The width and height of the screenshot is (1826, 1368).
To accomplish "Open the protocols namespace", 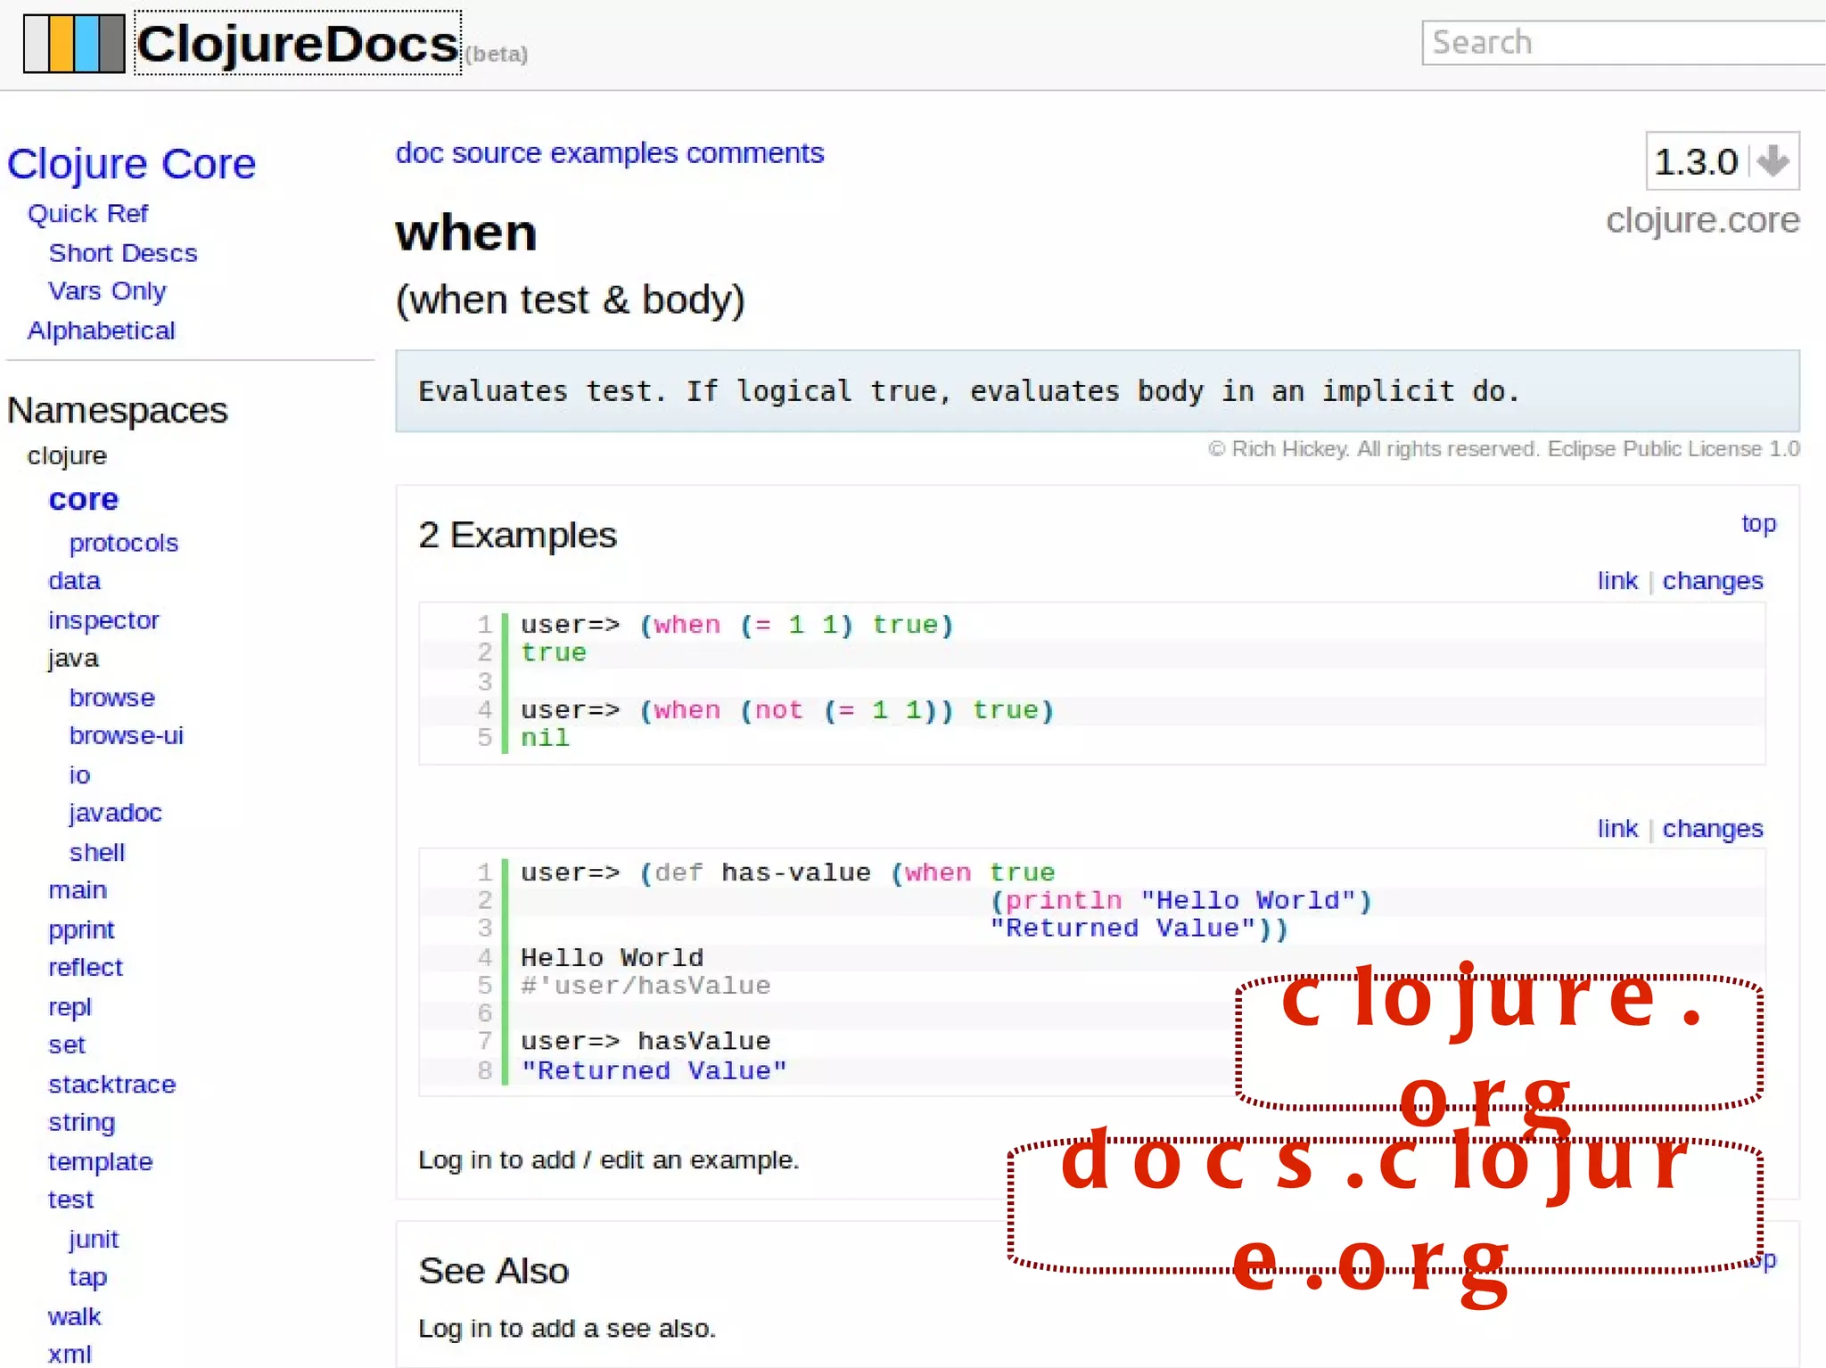I will click(123, 543).
